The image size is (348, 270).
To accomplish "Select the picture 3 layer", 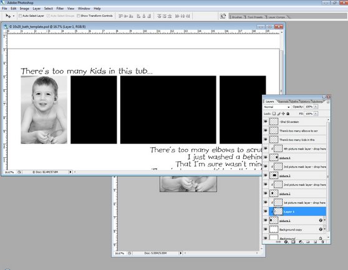I will coord(297,175).
